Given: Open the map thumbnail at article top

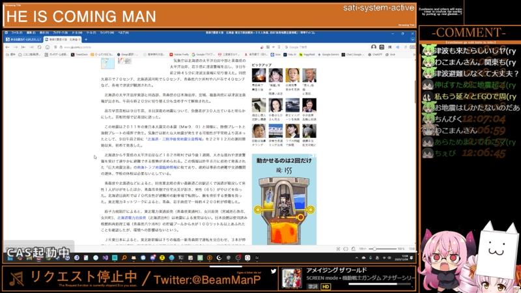Looking at the screenshot, I should (107, 63).
